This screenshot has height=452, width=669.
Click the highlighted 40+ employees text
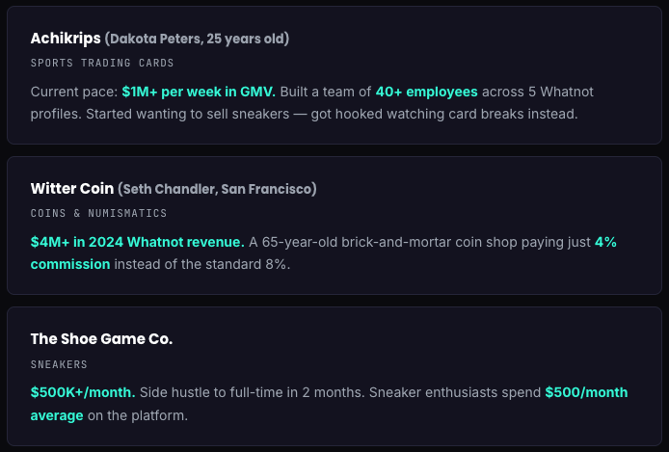pos(426,92)
